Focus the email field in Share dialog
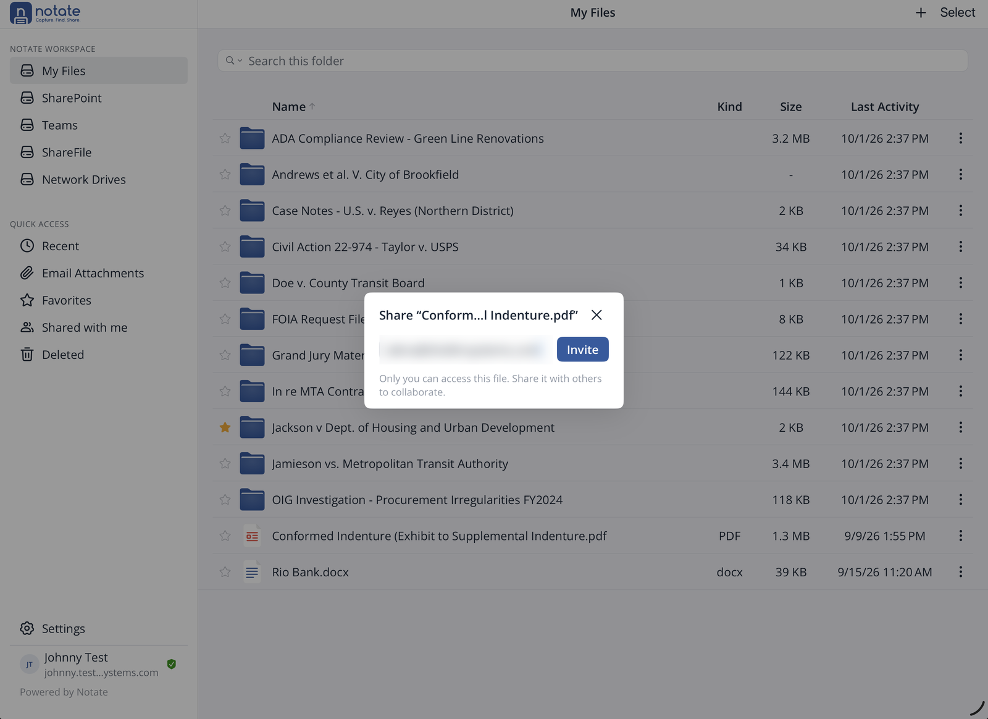The height and width of the screenshot is (719, 988). (464, 350)
